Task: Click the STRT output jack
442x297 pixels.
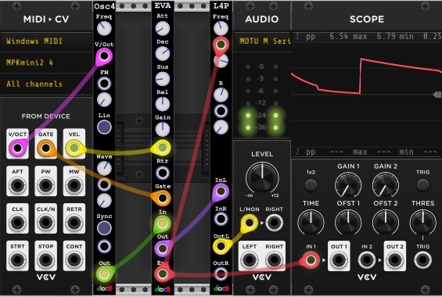Action: coord(17,259)
